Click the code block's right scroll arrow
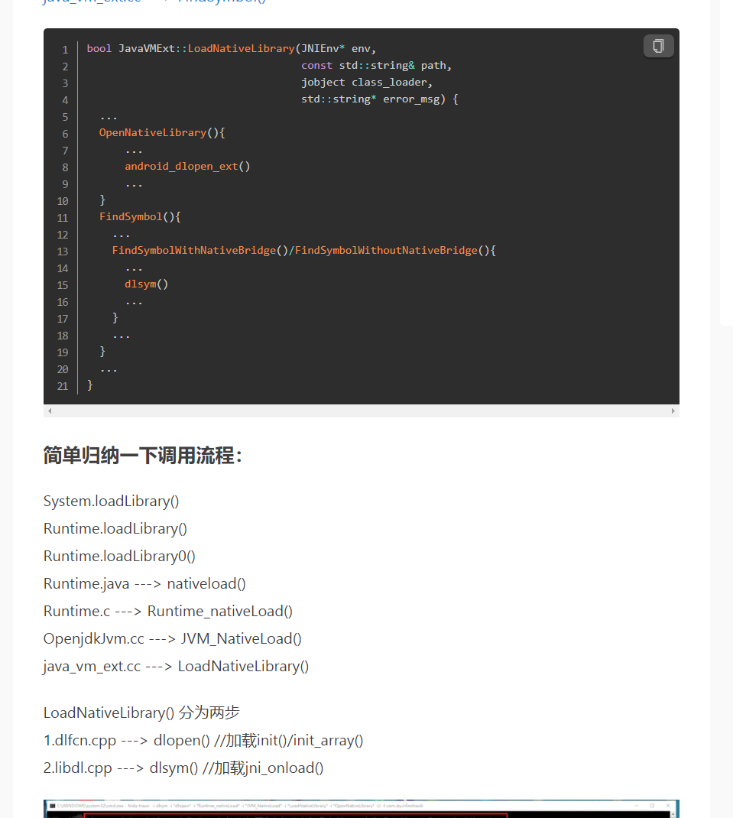The width and height of the screenshot is (733, 818). point(673,411)
